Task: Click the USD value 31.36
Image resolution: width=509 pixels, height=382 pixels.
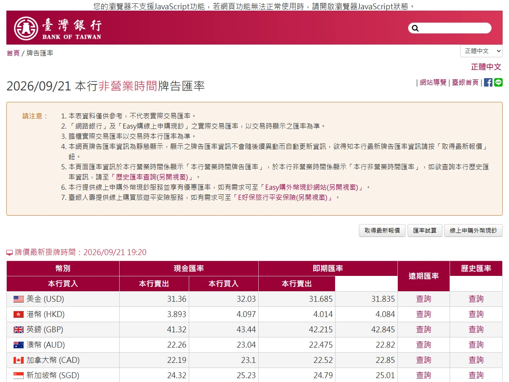Action: 176,299
